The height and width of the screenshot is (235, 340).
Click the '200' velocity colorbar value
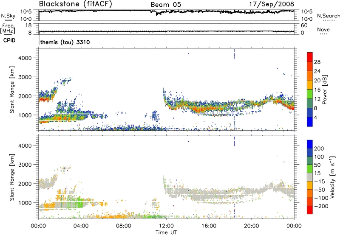(x=319, y=148)
